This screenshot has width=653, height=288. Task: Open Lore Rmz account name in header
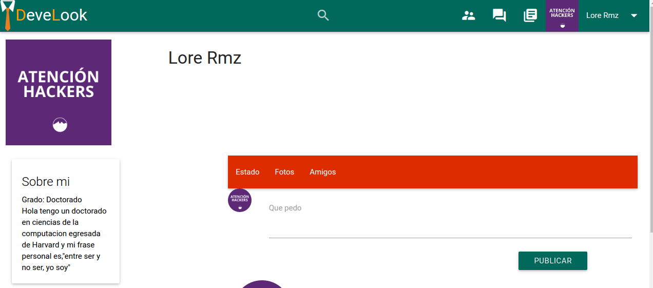[x=602, y=15]
